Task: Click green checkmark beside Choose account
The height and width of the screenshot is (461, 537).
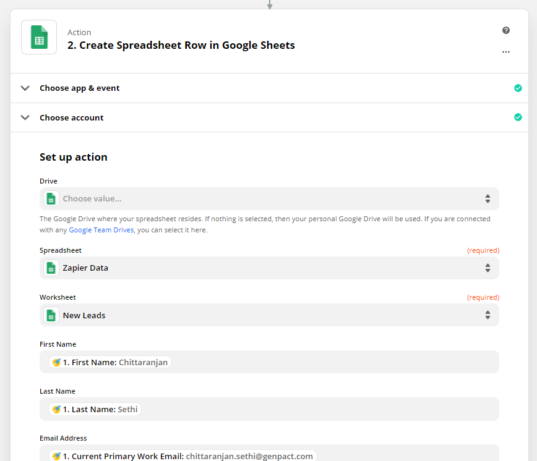Action: (518, 117)
